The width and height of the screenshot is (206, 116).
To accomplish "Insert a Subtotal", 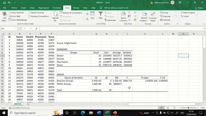I will point(165,20).
